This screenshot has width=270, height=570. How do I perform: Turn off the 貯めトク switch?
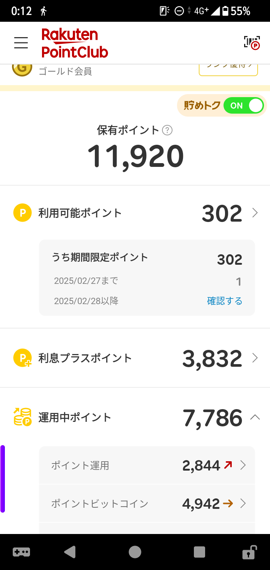click(x=244, y=106)
